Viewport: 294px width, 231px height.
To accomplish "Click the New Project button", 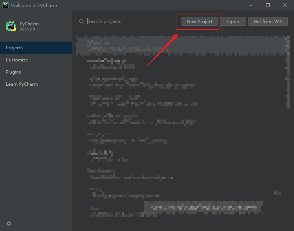I will click(200, 21).
